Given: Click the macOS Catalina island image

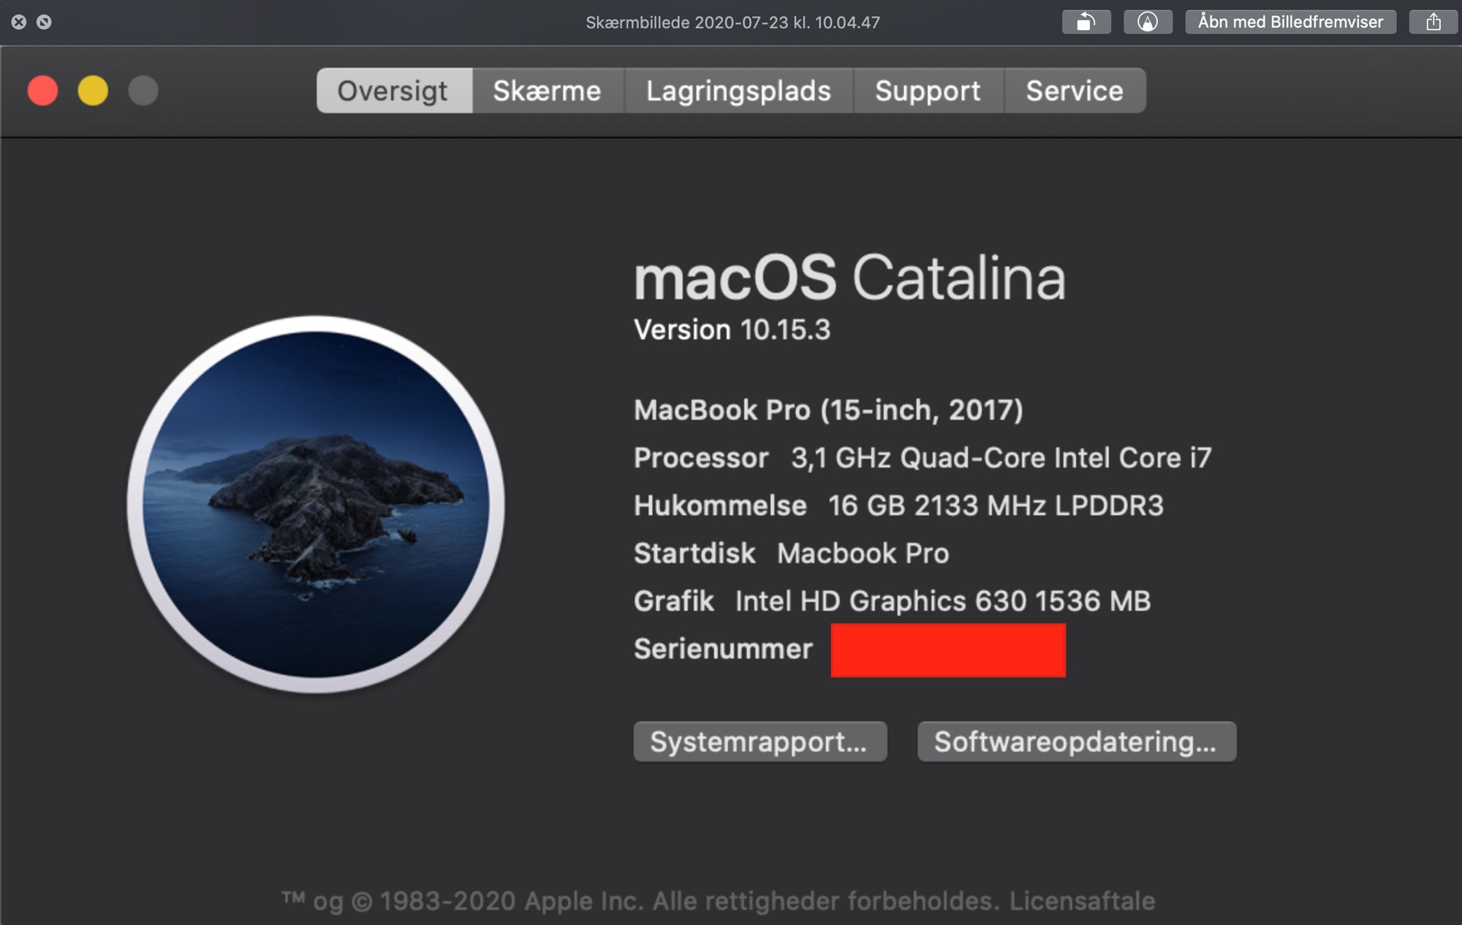Looking at the screenshot, I should pos(316,504).
